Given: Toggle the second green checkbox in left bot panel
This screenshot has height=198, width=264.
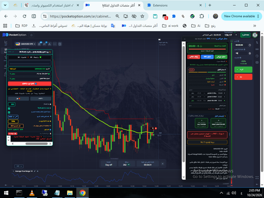Looking at the screenshot, I should pos(9,112).
